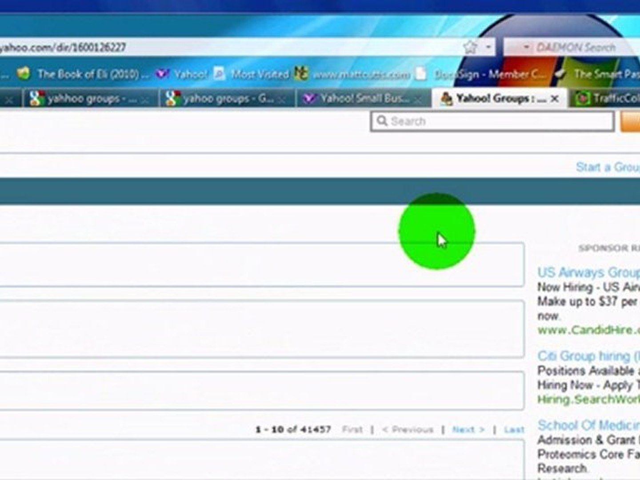Click the Yahoo! Groups tab favicon
Screen dimensions: 640x480
[x=446, y=98]
